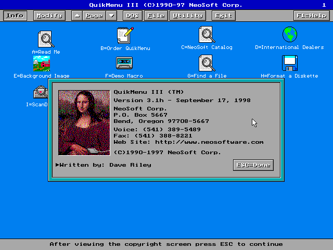This screenshot has height=250, width=333.
Task: Click the 'Fax: (541) 388-8221' line
Action: (153, 135)
